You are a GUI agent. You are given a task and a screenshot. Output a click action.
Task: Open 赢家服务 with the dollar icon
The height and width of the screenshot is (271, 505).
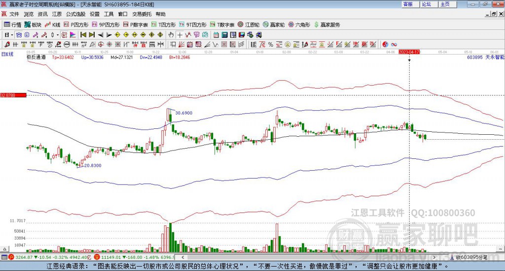click(x=326, y=25)
